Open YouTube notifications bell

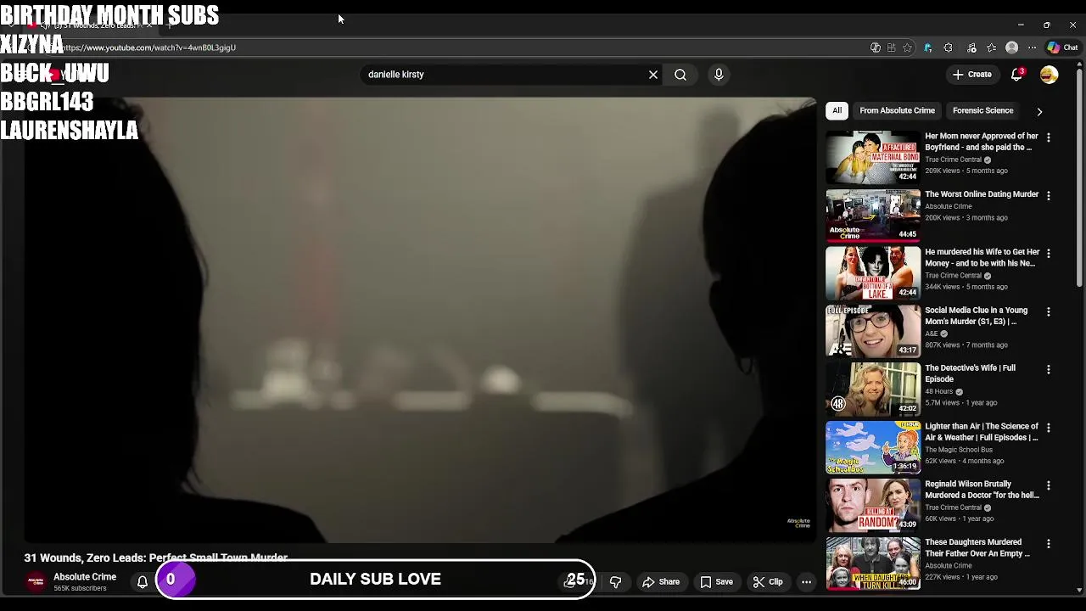tap(1016, 75)
